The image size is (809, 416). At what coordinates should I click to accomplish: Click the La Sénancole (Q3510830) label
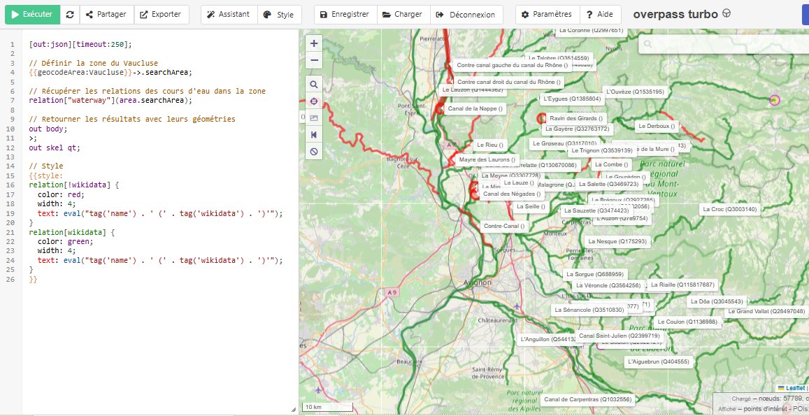pos(589,310)
